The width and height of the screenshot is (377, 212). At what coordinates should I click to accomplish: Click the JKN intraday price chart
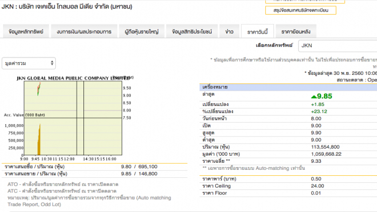pyautogui.click(x=73, y=99)
